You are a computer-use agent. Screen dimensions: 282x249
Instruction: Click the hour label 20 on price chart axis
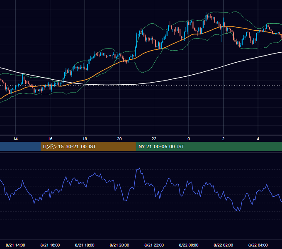click(119, 139)
